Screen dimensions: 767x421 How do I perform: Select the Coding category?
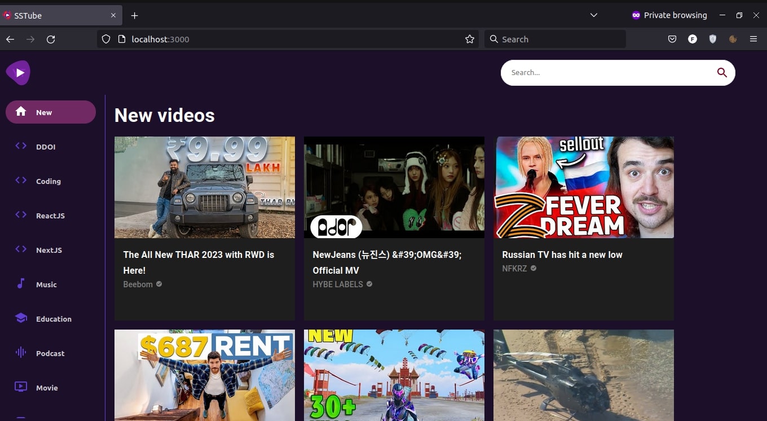click(49, 181)
